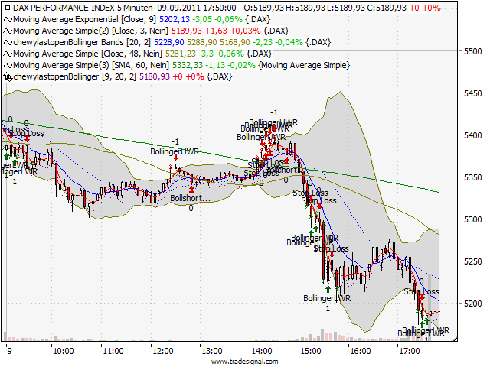Click the 5250 price axis label
Viewport: 490px width, 367px height.
click(472, 261)
